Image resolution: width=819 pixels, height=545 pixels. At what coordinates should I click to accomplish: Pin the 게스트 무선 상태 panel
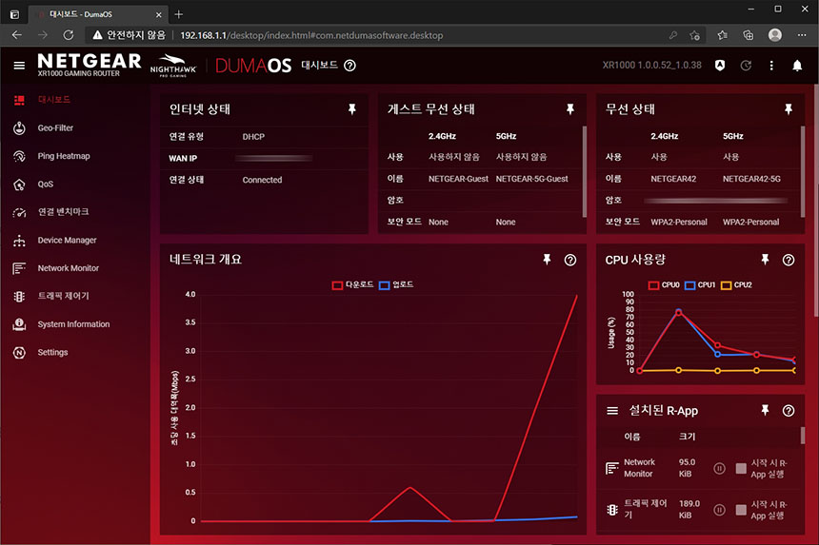pyautogui.click(x=570, y=109)
